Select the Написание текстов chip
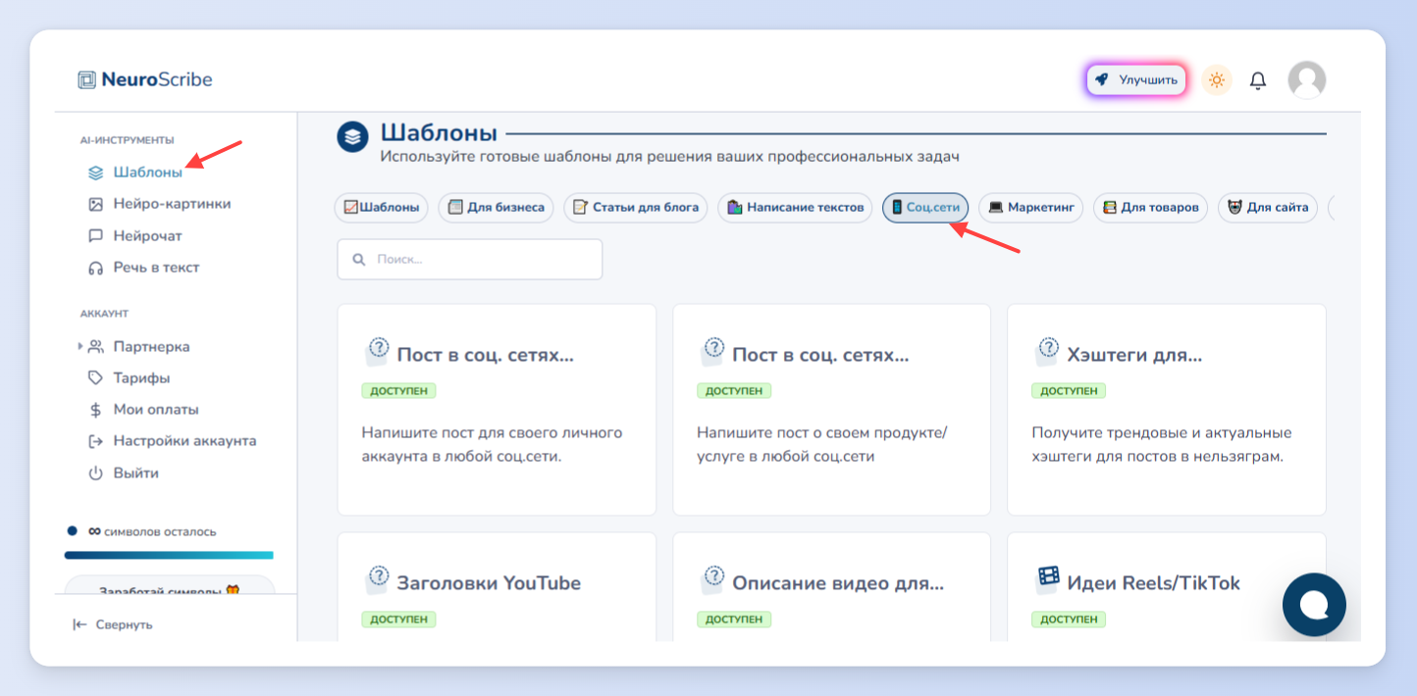The width and height of the screenshot is (1417, 696). (x=795, y=207)
